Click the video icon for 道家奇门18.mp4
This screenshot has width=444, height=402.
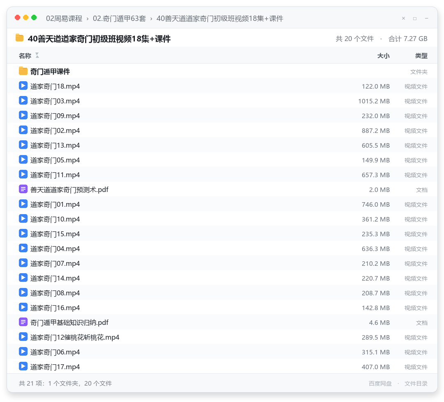click(x=23, y=86)
